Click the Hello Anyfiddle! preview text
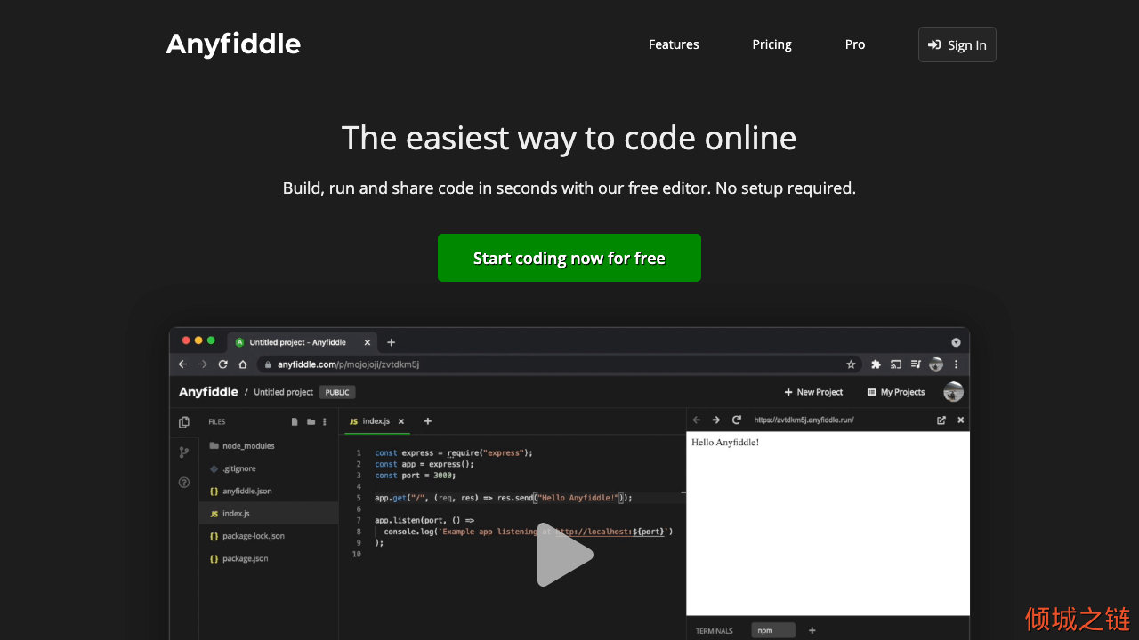1139x640 pixels. (x=725, y=443)
